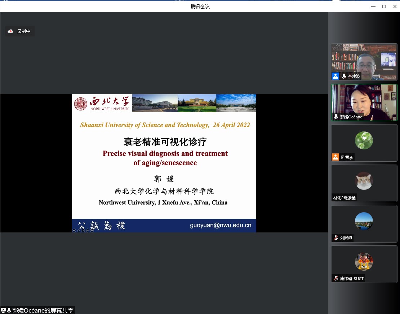Screen dimensions: 400x314
Task: Toggle the CC subtitles icon on the slide
Action: (83, 230)
